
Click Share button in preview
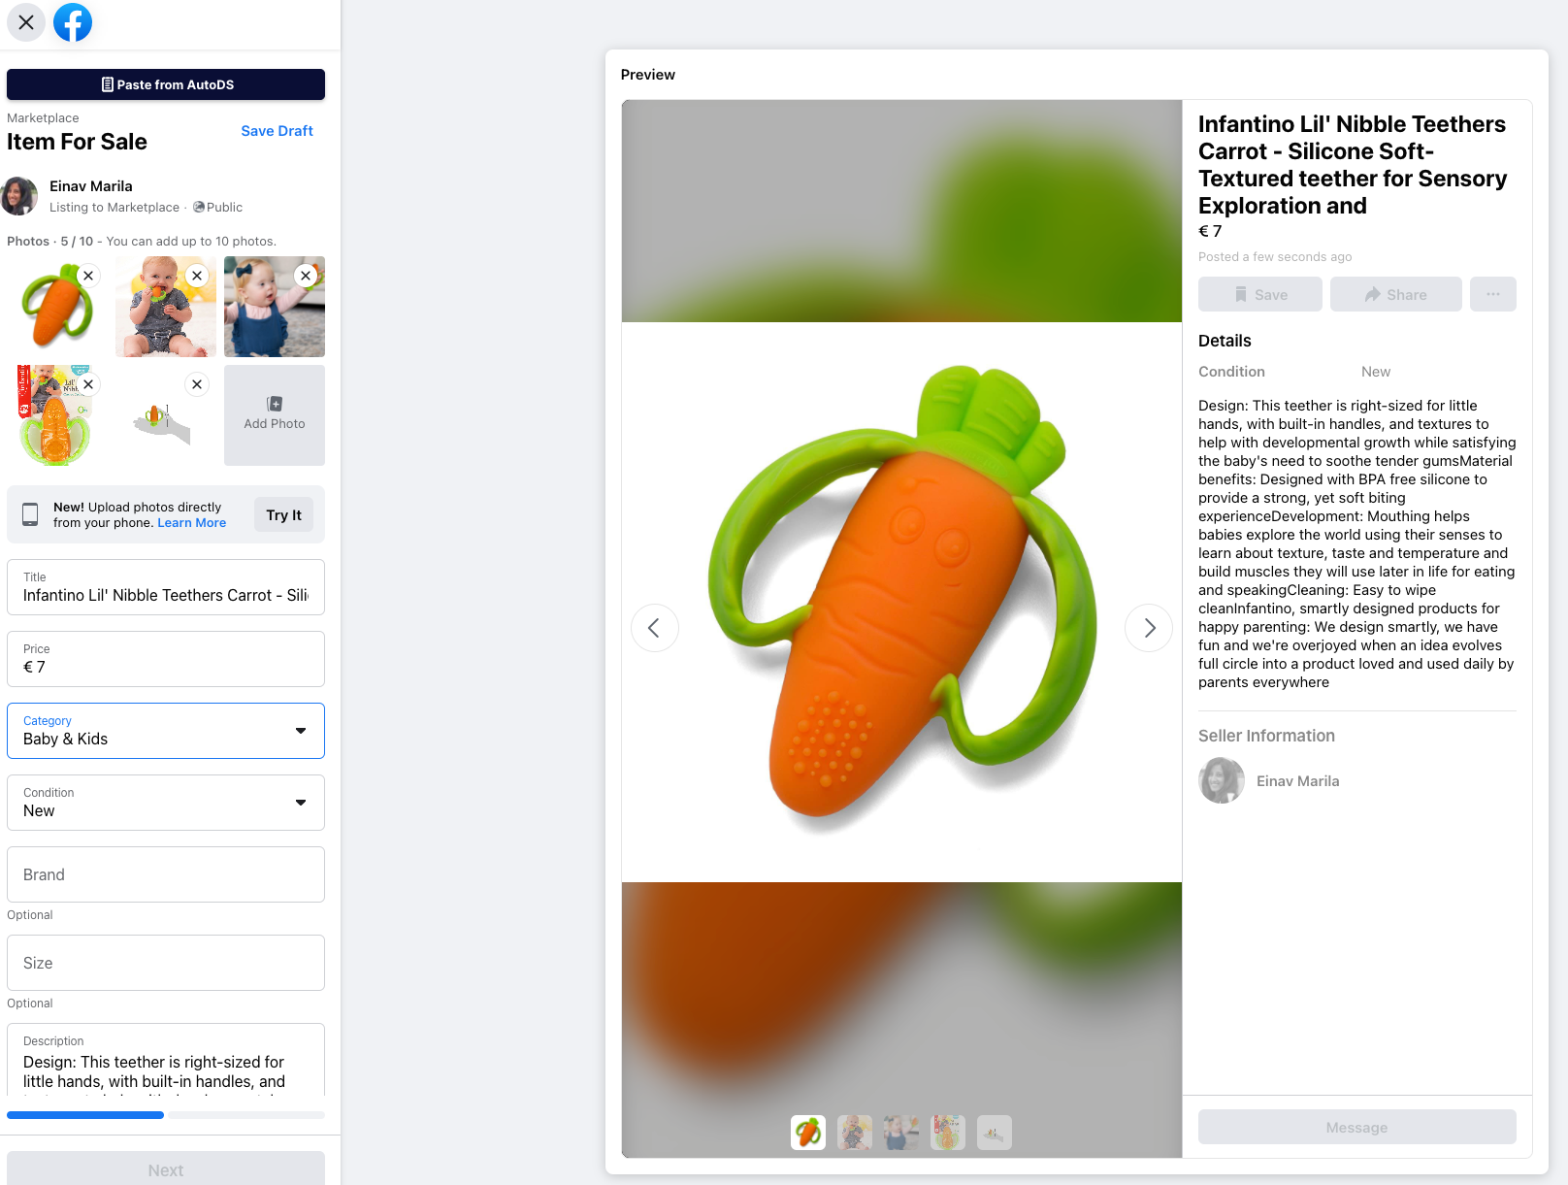pyautogui.click(x=1396, y=294)
